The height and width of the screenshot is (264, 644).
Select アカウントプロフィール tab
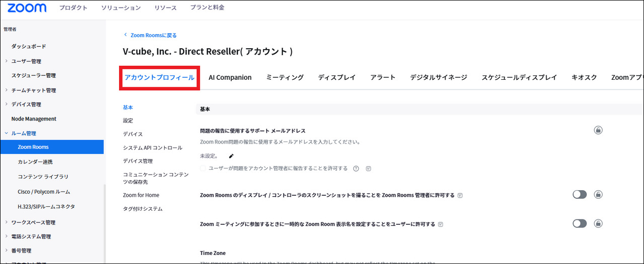(159, 77)
